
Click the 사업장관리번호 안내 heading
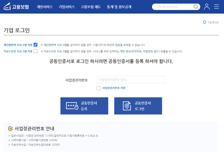34,129
